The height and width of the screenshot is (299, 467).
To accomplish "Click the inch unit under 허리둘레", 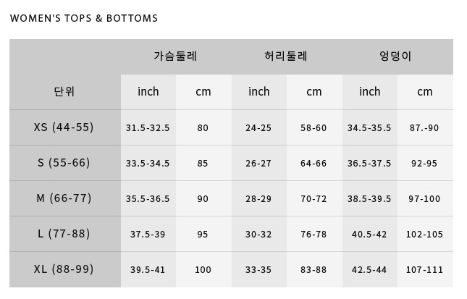I will pyautogui.click(x=258, y=92).
